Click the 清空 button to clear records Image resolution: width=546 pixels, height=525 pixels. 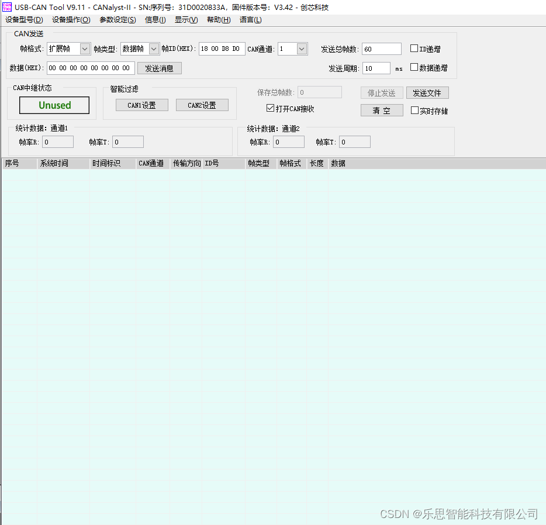[x=382, y=110]
